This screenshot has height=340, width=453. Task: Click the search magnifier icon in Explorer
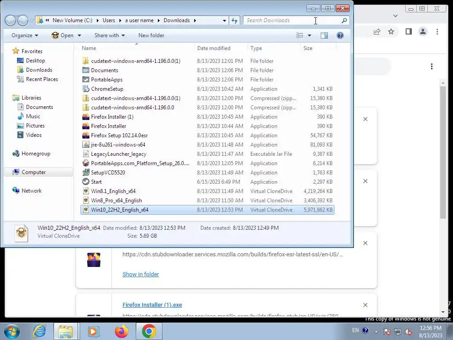tap(344, 20)
